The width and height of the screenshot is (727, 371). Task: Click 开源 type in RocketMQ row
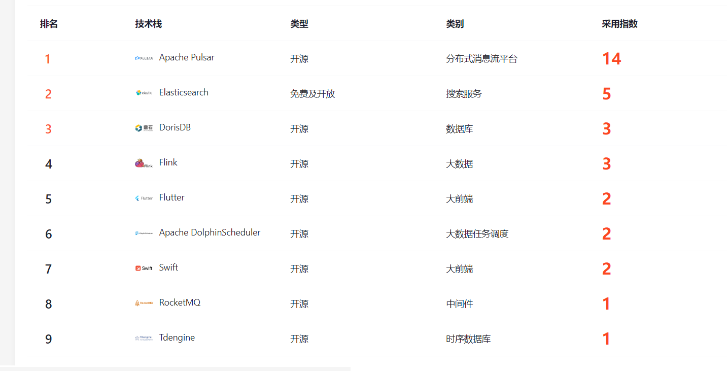[299, 304]
